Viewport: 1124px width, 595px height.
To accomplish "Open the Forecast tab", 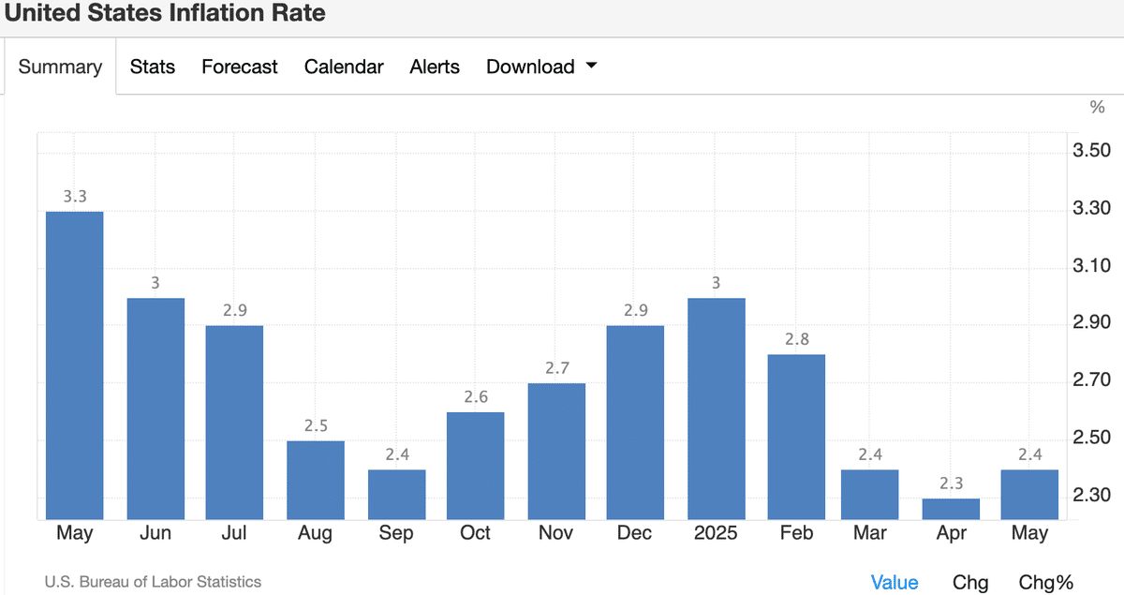I will [x=240, y=67].
